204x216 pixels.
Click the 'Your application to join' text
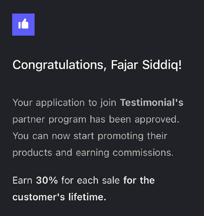pyautogui.click(x=64, y=103)
